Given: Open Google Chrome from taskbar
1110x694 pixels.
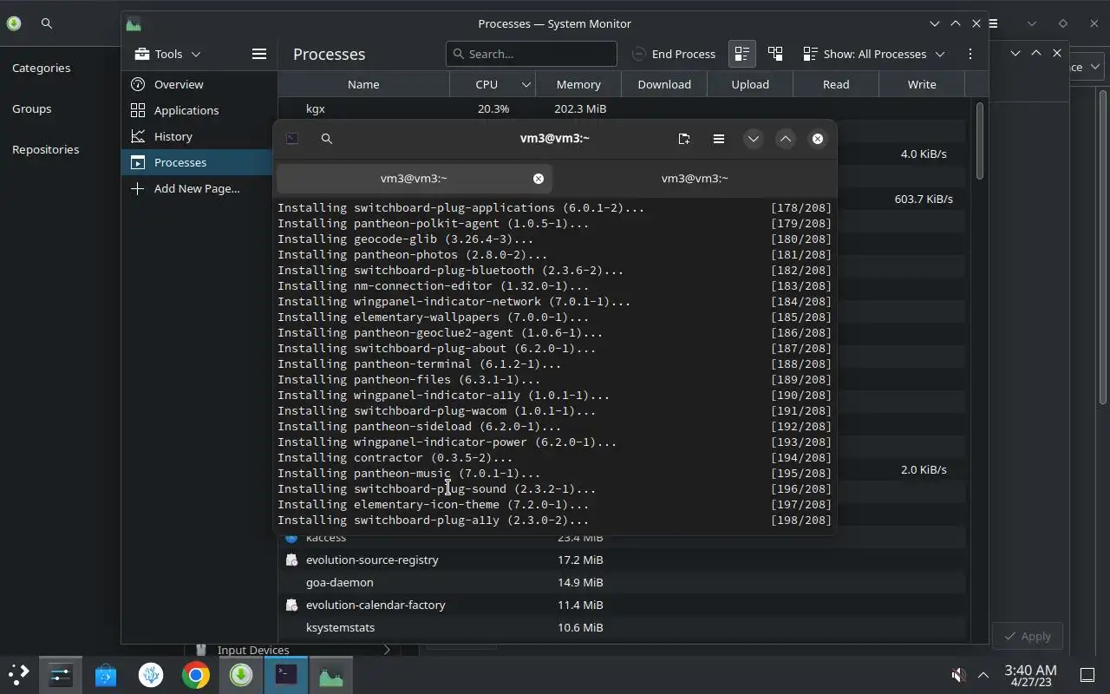Looking at the screenshot, I should 196,674.
